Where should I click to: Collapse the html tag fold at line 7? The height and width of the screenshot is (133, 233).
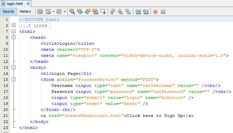[x=13, y=31]
